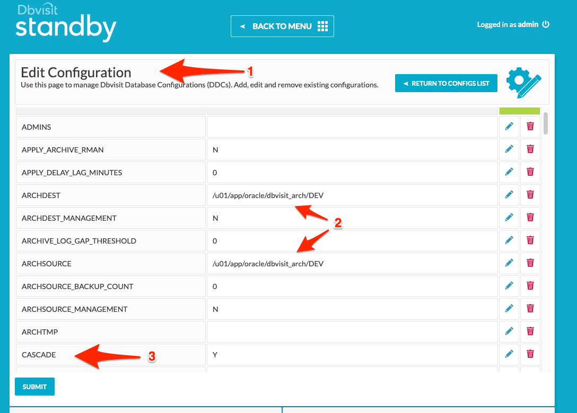Remove ARCHDEST_MANAGEMENT using its trash icon

[x=530, y=218]
